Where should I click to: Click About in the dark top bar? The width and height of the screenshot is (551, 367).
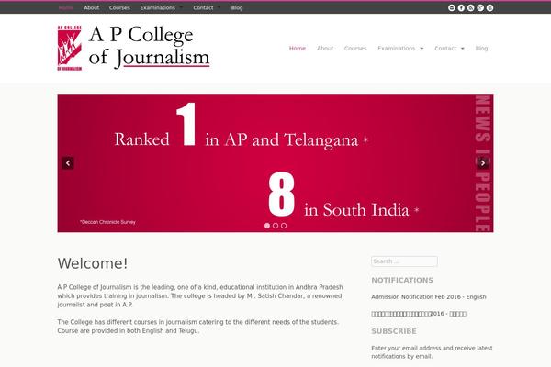point(91,7)
